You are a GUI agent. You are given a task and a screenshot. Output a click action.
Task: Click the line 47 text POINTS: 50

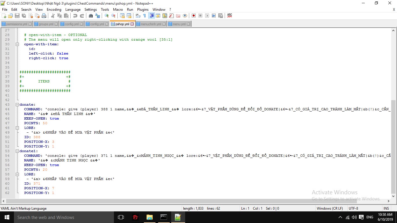pos(35,123)
